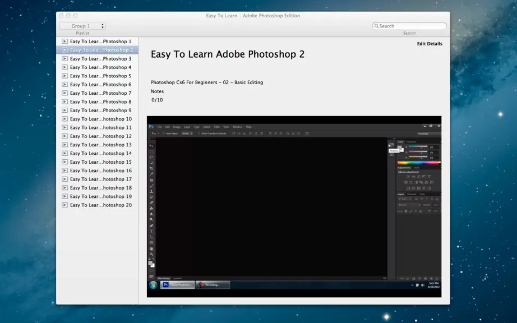Select the Hand tool

pyautogui.click(x=151, y=248)
